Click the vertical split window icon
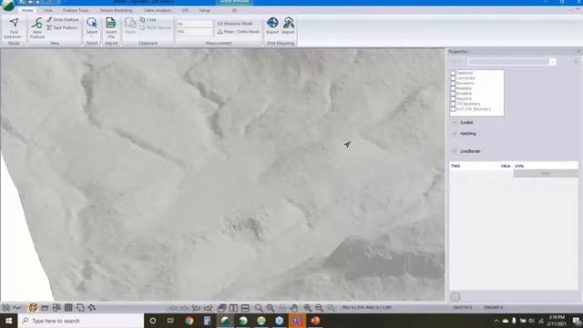The width and height of the screenshot is (583, 328). [x=233, y=308]
